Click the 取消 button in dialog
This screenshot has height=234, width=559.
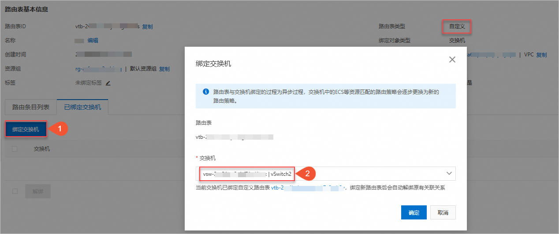443,212
